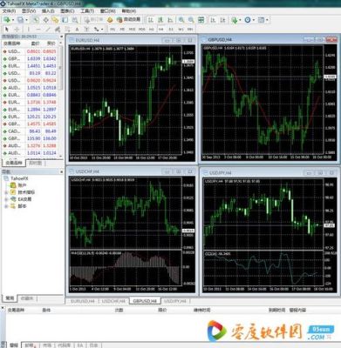Select the EURUSD,H4 chart tab

click(83, 301)
